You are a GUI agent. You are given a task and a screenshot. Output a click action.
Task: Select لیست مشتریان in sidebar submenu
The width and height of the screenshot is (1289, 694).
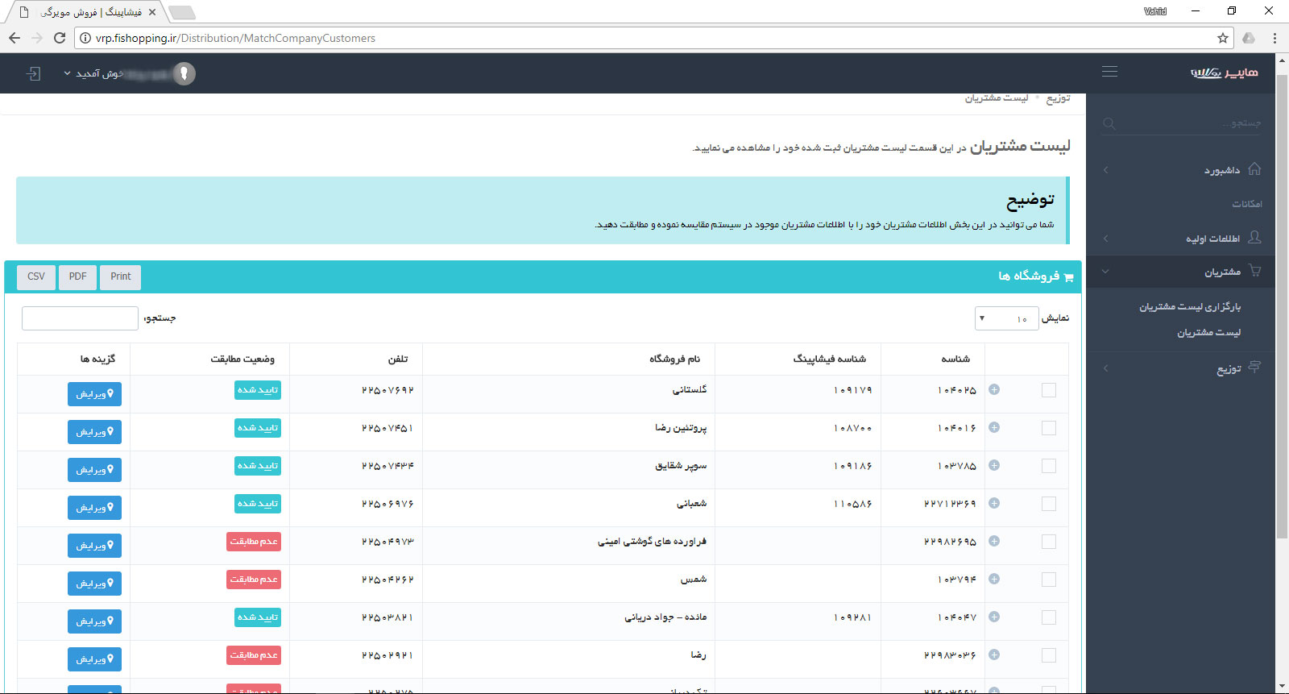1208,333
